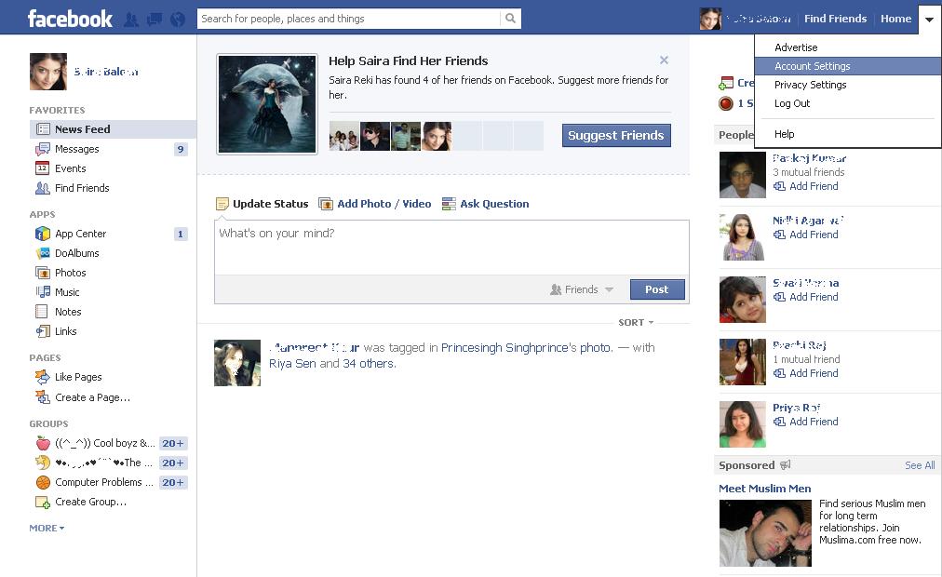
Task: Open the notifications globe icon
Action: tap(177, 19)
